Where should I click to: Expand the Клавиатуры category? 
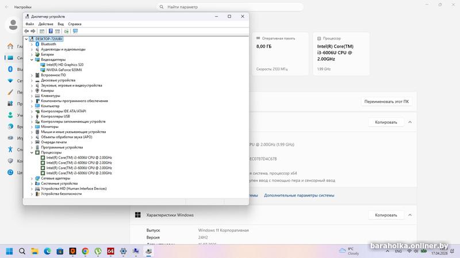point(32,96)
